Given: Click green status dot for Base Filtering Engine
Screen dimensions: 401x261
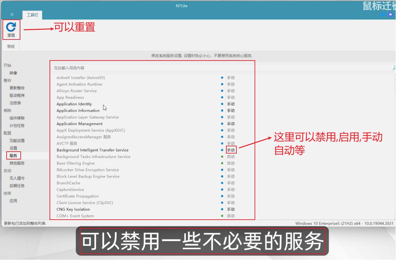Looking at the screenshot, I should [222, 163].
